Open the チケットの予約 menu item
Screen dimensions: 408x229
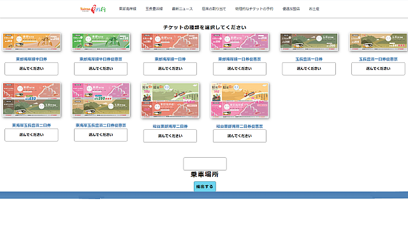pos(254,9)
